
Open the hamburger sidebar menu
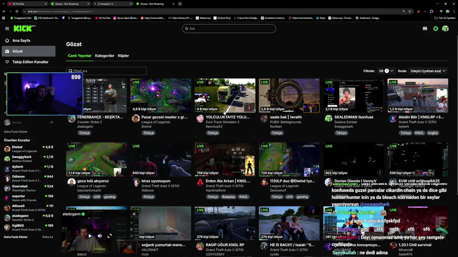[x=7, y=29]
